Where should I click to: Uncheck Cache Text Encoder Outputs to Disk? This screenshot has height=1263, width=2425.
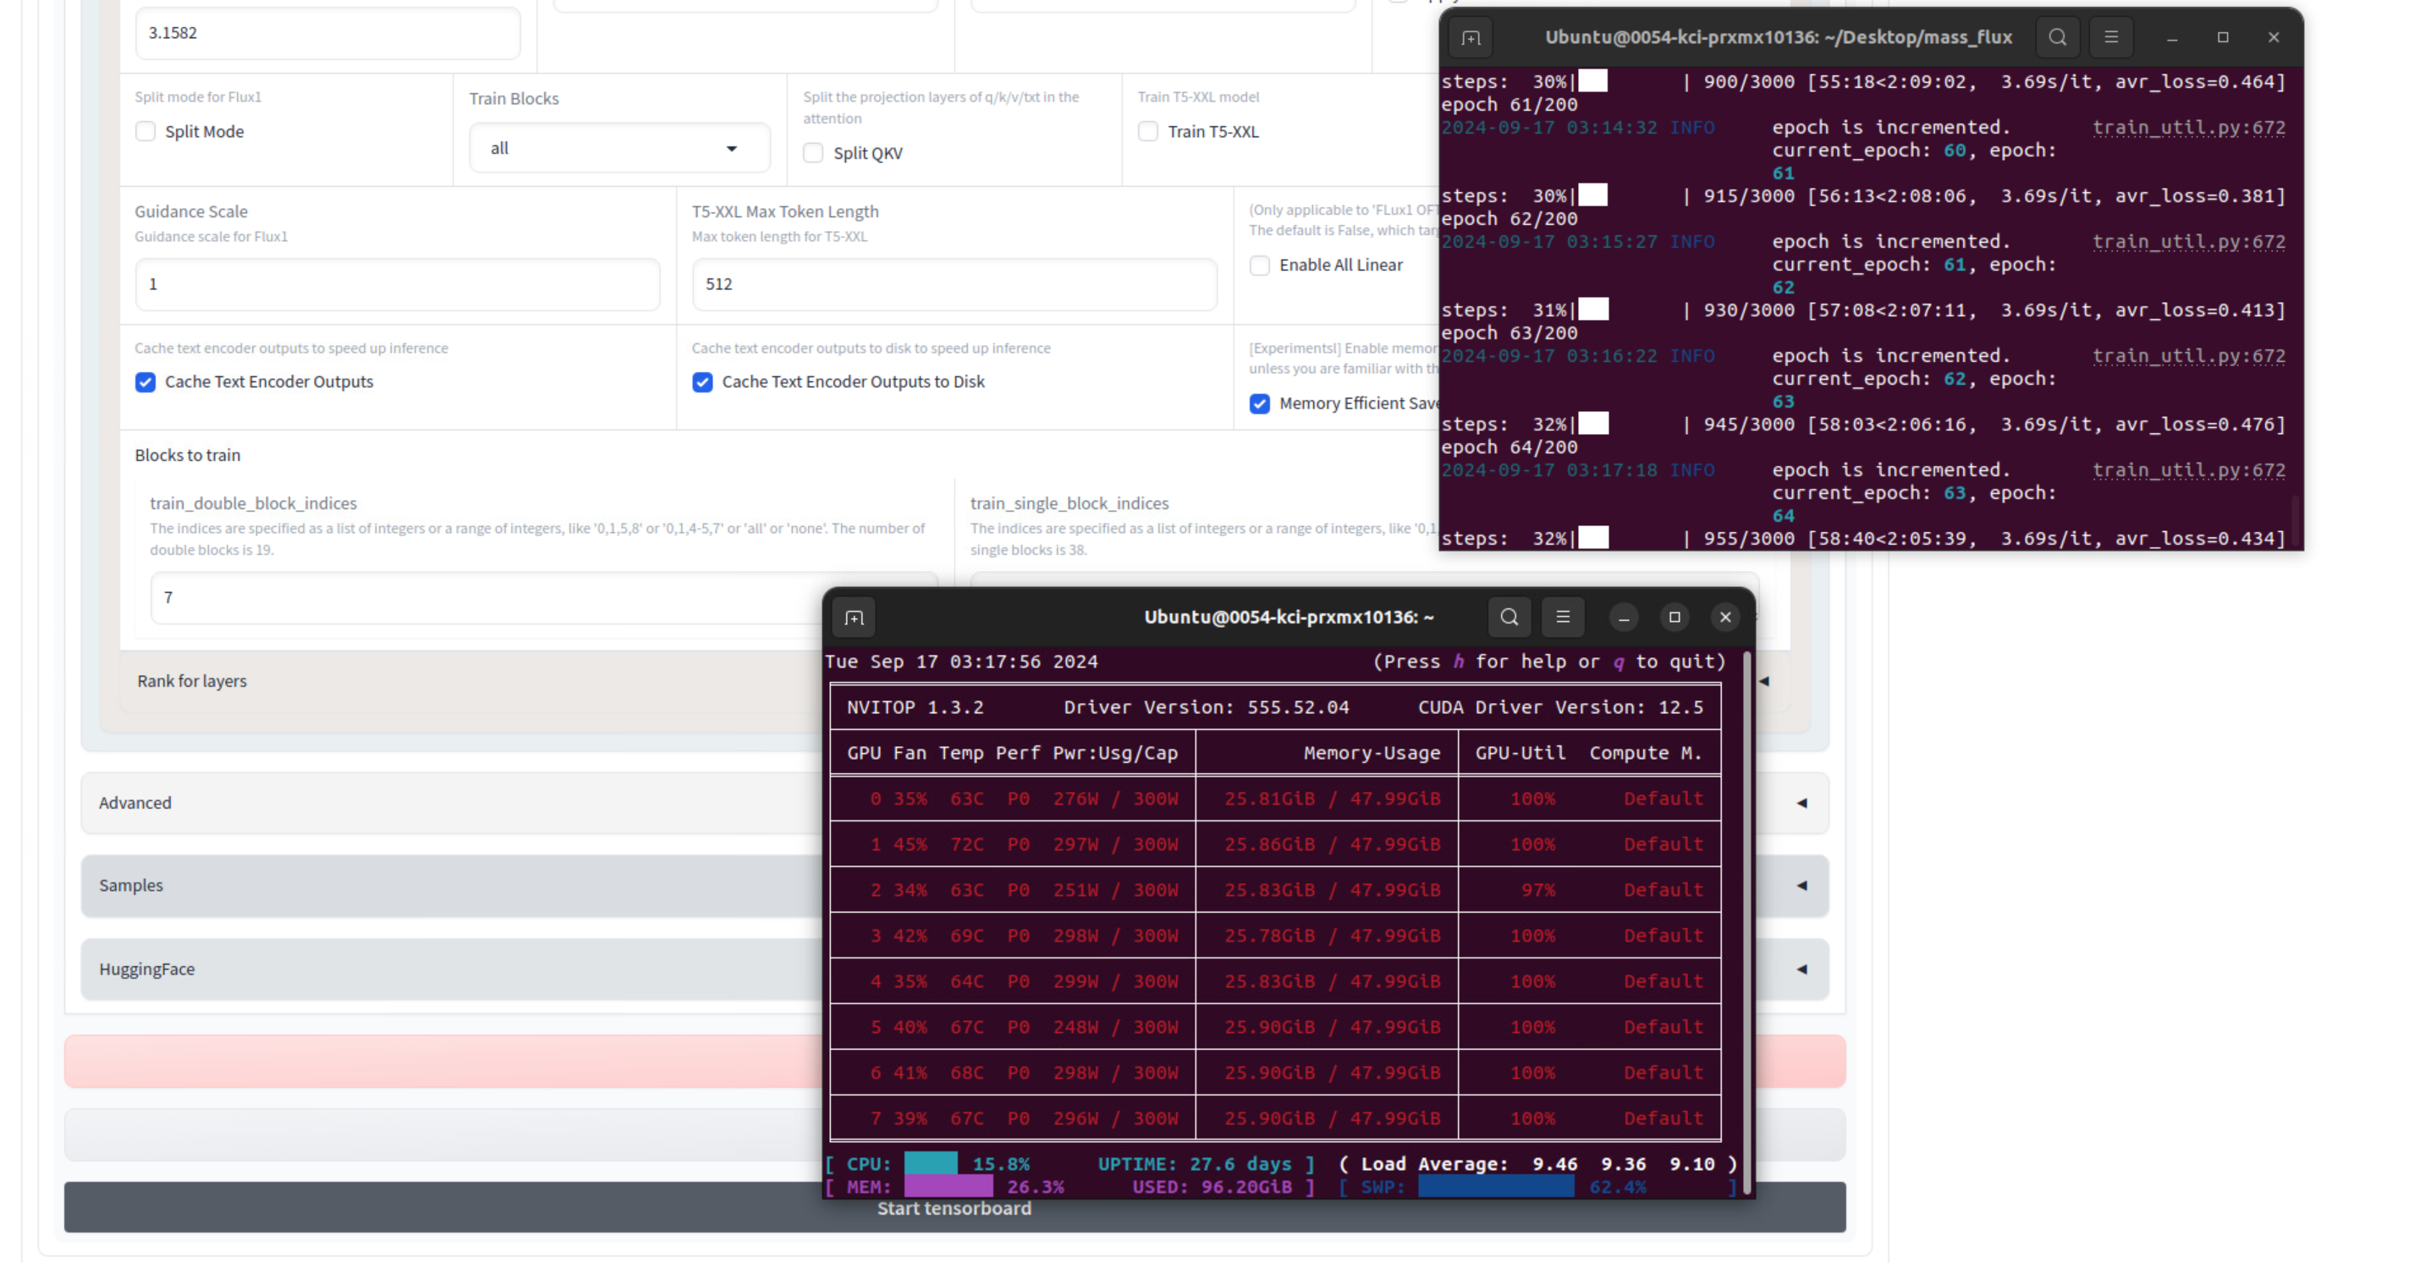tap(702, 382)
